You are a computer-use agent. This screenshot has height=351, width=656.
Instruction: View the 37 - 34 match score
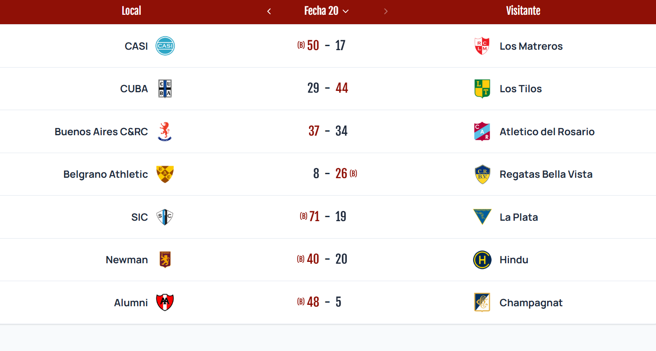[328, 131]
